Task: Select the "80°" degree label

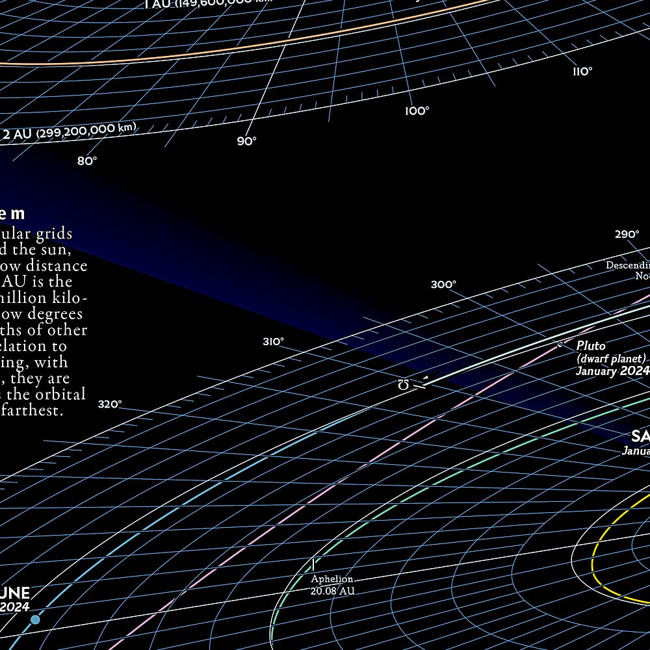Action: pos(87,161)
